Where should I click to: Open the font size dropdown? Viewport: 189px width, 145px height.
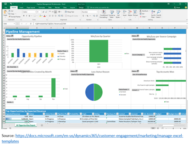tap(41, 12)
